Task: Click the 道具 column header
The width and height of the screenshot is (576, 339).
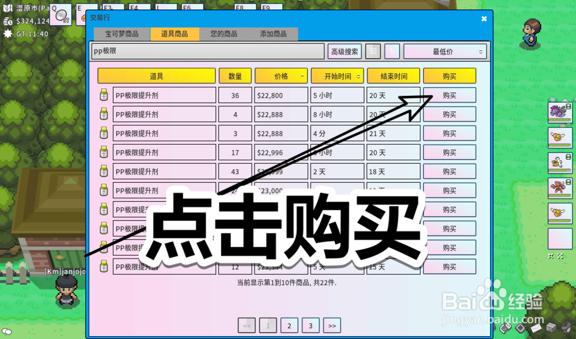Action: click(157, 76)
